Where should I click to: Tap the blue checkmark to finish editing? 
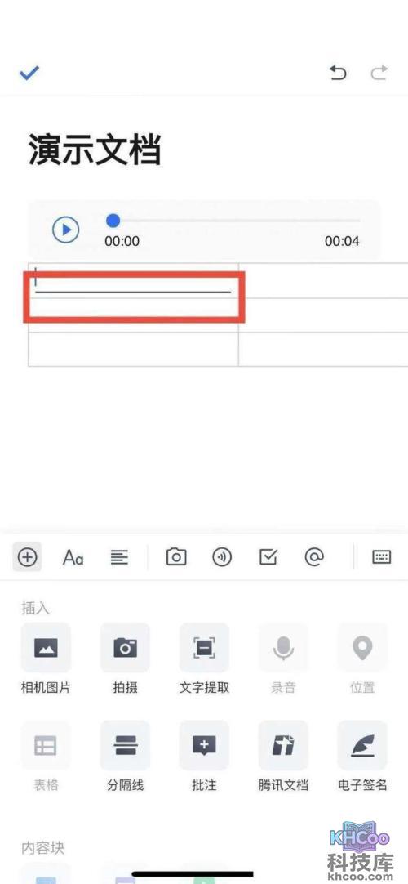pyautogui.click(x=29, y=73)
